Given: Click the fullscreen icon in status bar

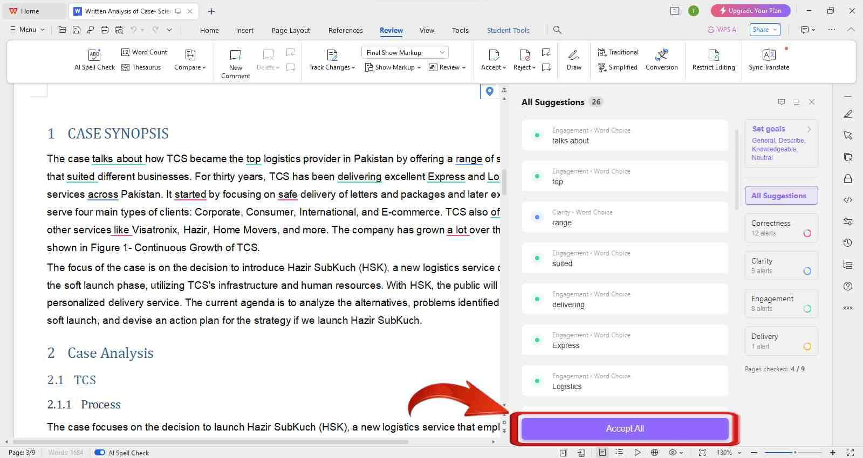Looking at the screenshot, I should click(850, 453).
